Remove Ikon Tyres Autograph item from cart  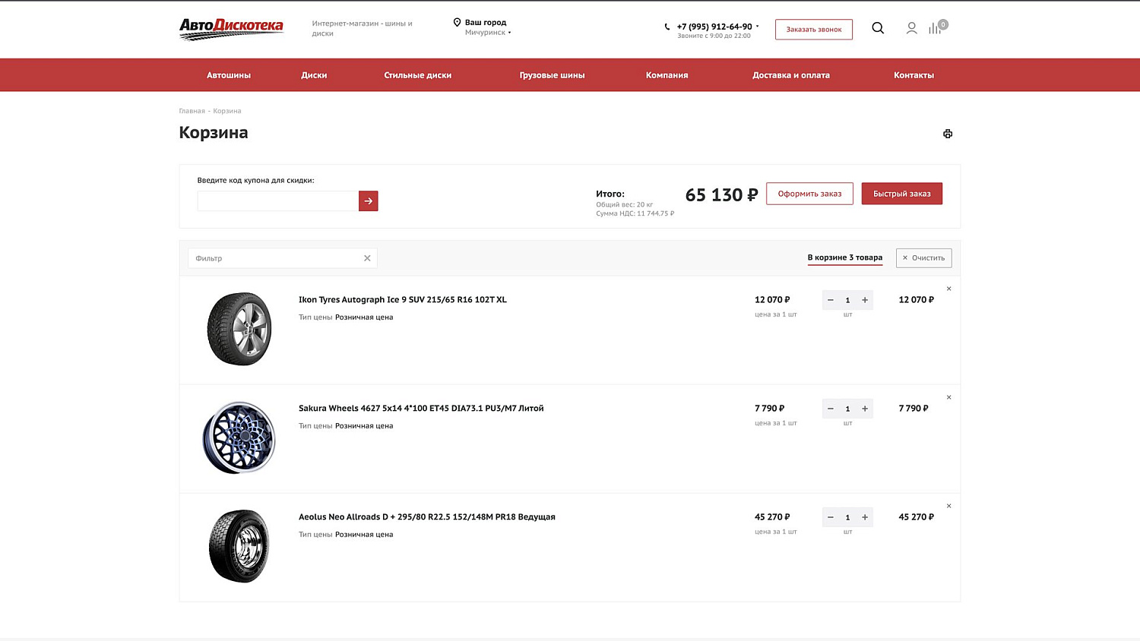[x=948, y=289]
